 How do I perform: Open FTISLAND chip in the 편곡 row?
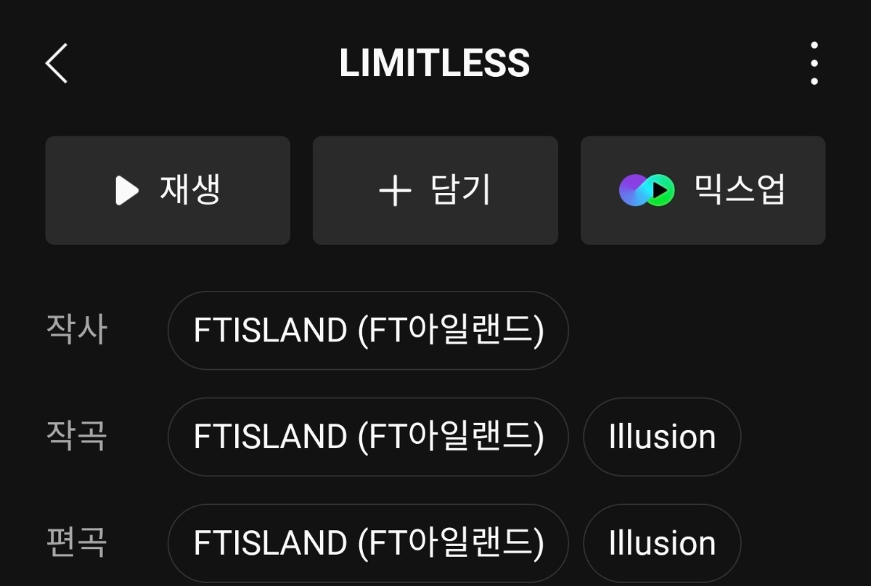(368, 543)
